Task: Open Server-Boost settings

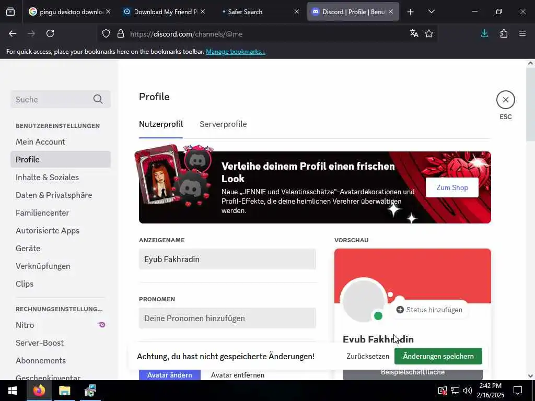Action: (61, 343)
